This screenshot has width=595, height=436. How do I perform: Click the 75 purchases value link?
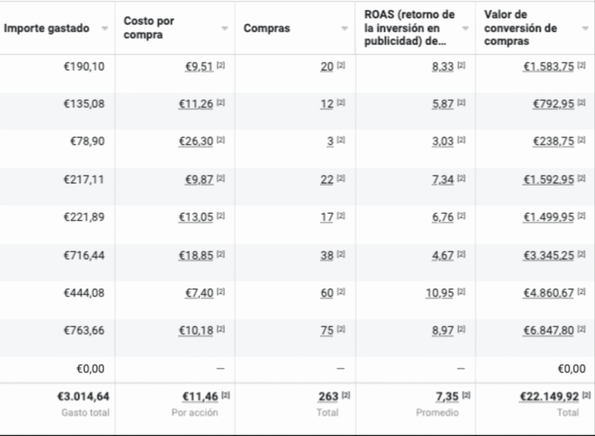point(327,331)
